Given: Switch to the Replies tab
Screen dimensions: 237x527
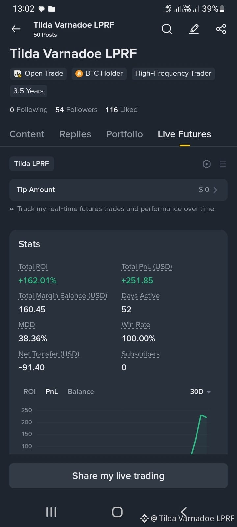Looking at the screenshot, I should pyautogui.click(x=75, y=134).
